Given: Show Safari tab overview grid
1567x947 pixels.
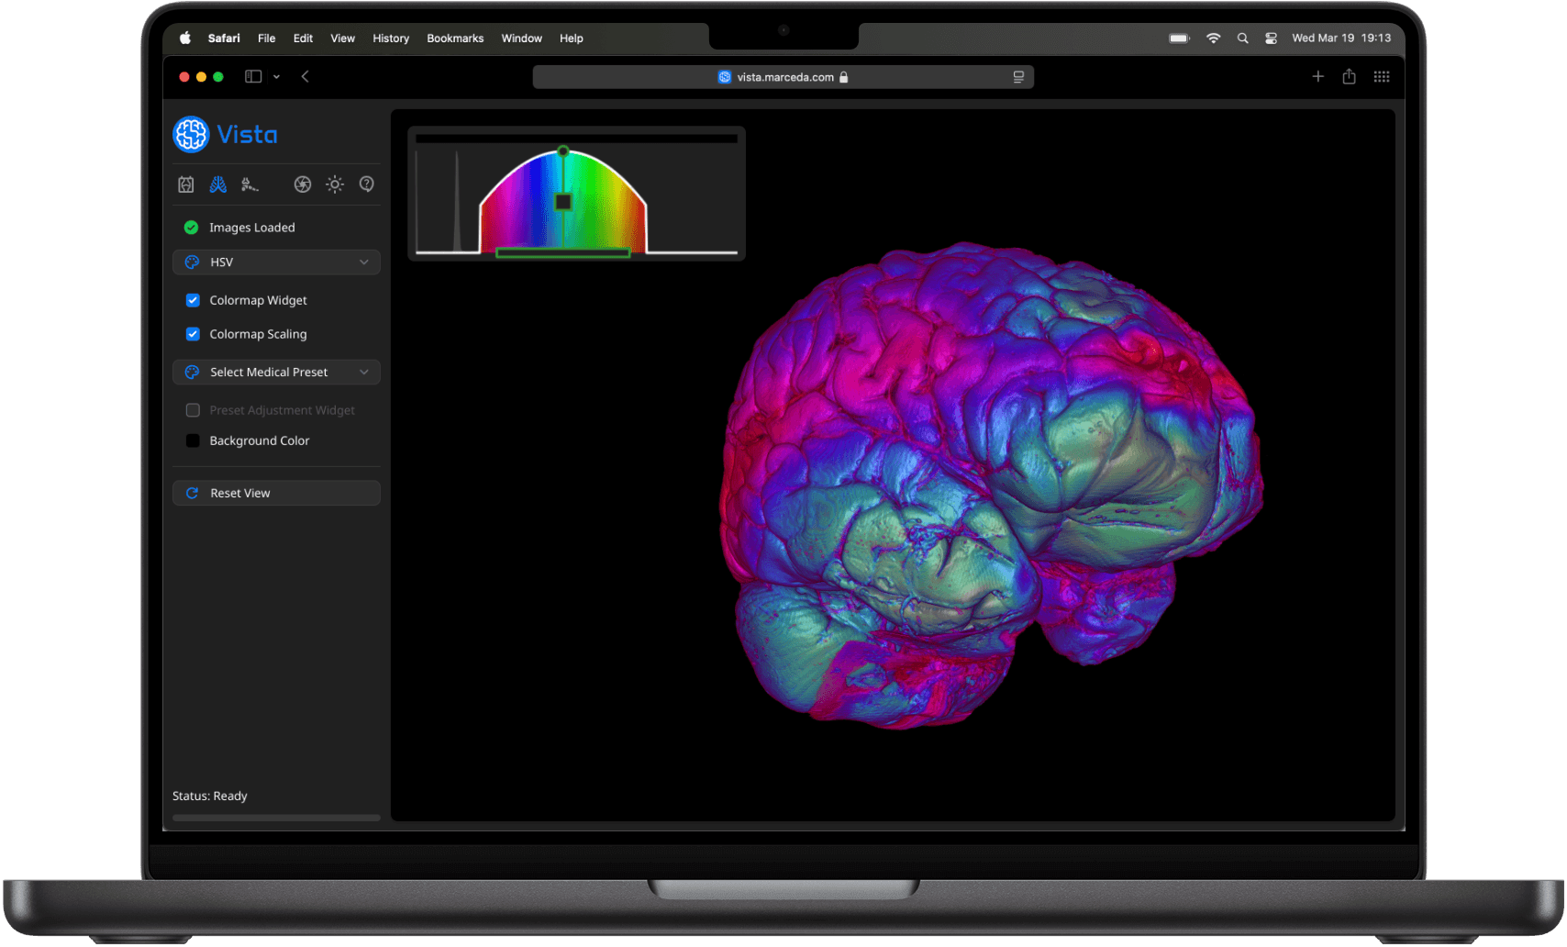Looking at the screenshot, I should [x=1382, y=77].
